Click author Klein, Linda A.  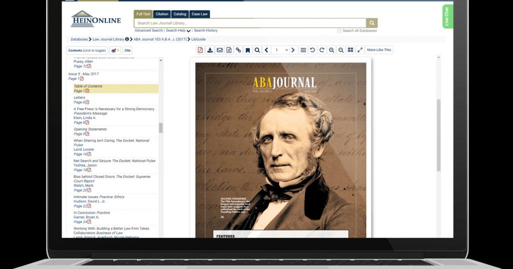85,118
